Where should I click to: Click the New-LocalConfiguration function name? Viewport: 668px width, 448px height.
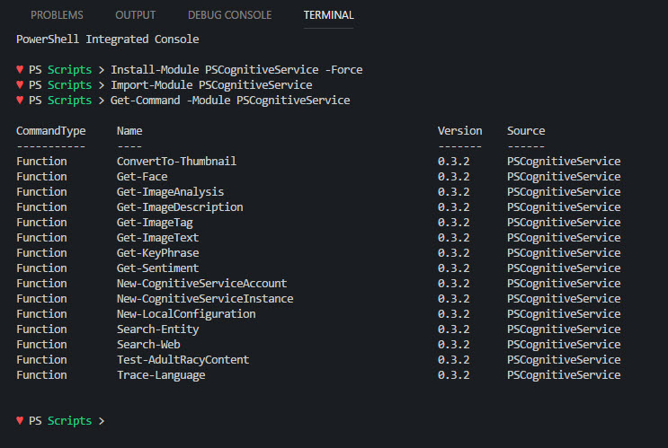pos(186,314)
